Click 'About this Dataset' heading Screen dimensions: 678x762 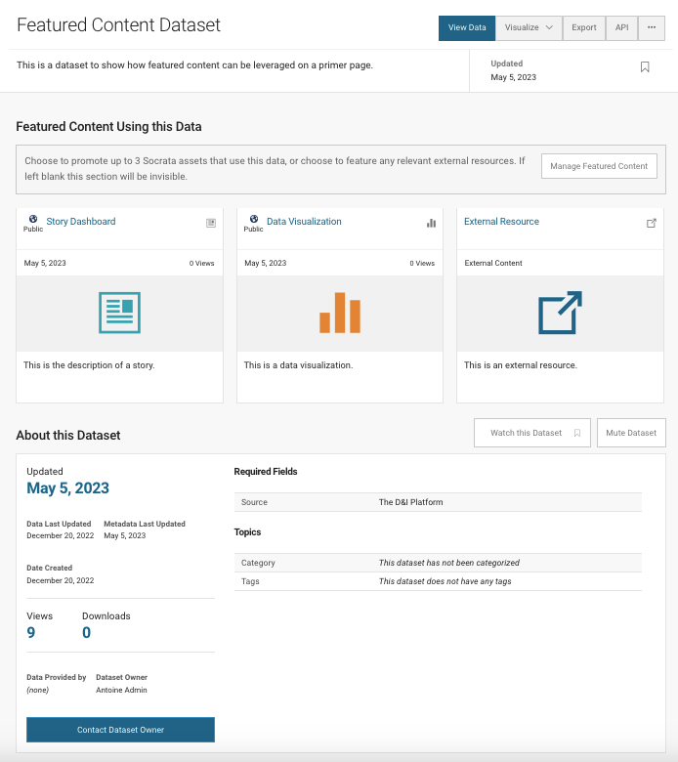tap(68, 436)
